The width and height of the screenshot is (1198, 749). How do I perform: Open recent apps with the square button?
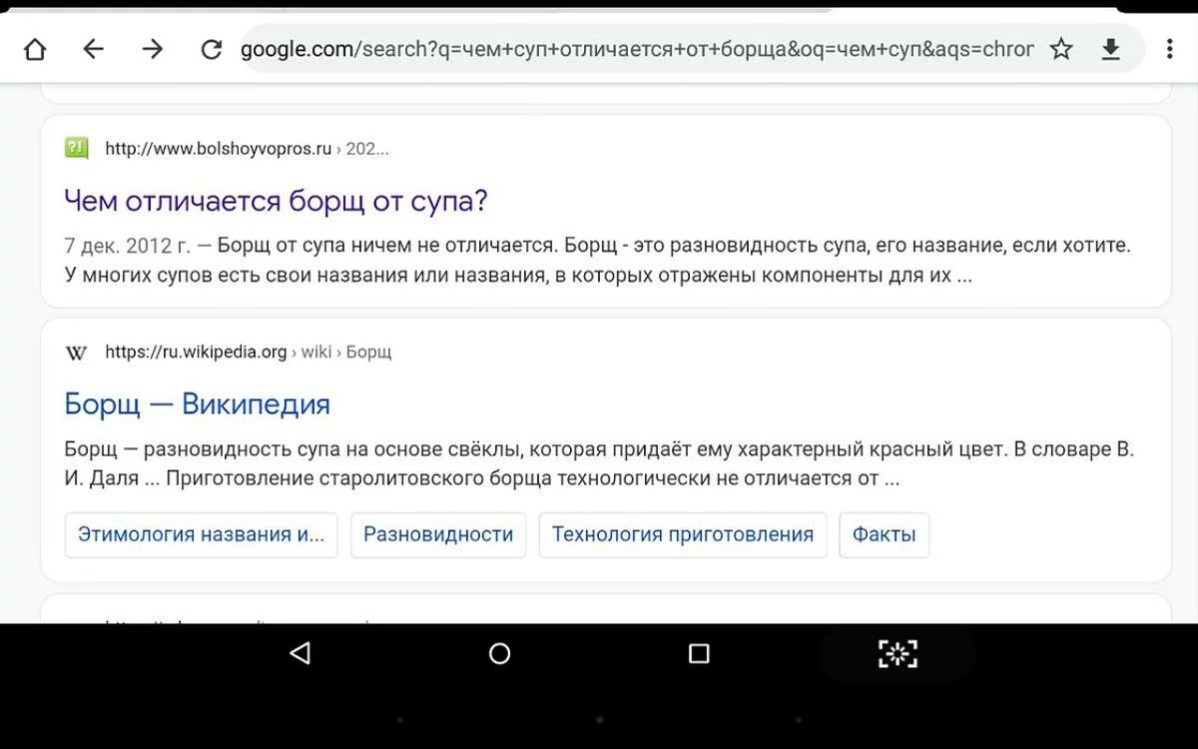[699, 654]
